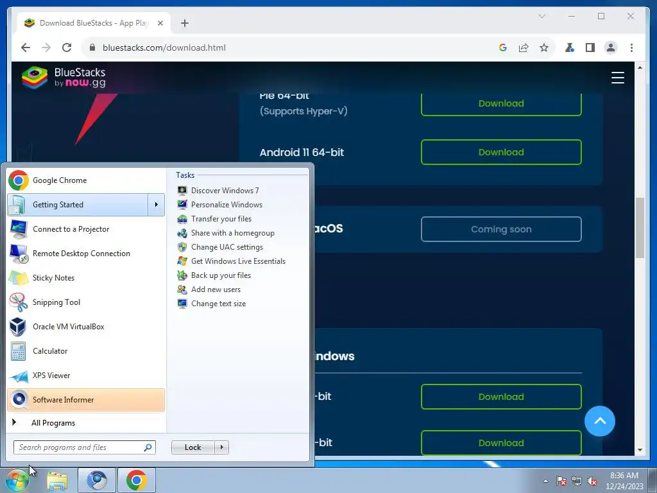The height and width of the screenshot is (493, 657).
Task: Click the BlueStacks by now.gg logo
Action: 64,78
